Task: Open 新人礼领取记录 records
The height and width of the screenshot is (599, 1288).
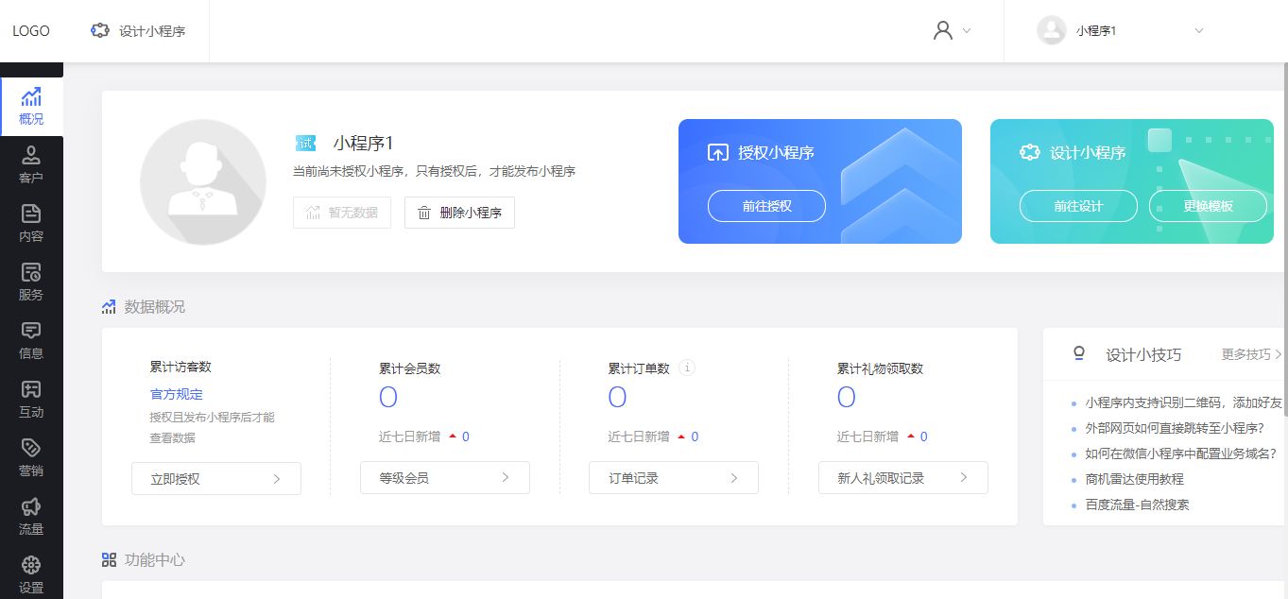Action: tap(903, 478)
